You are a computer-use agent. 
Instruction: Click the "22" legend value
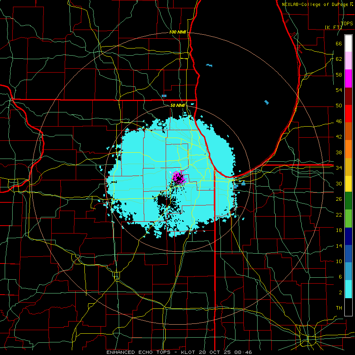(x=339, y=215)
